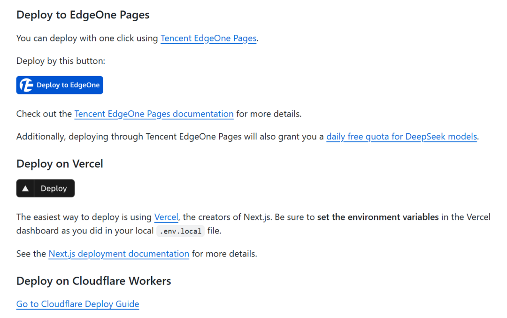Click the 'Deploy on Cloudflare Workers' heading
The image size is (507, 318).
[x=94, y=281]
